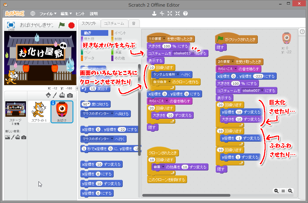The width and height of the screenshot is (308, 203).
Task: Choose new sprite from library icon
Action: tap(48, 95)
